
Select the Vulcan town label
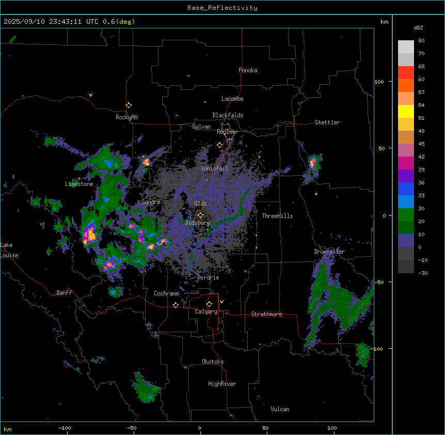280,409
